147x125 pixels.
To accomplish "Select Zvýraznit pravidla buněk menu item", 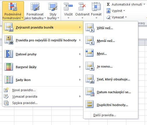I will tap(43, 27).
